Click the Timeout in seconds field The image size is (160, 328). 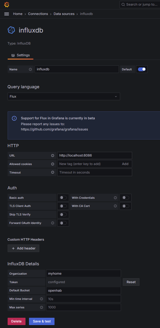pos(95,172)
